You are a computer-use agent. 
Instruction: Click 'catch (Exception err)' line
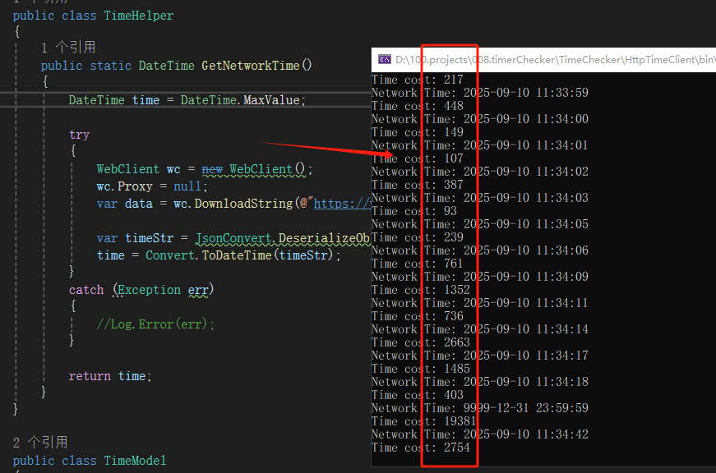click(x=141, y=290)
